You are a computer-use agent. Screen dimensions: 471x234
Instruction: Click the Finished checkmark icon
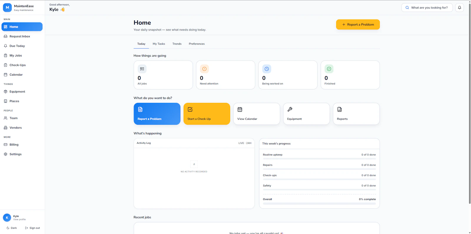(x=329, y=69)
